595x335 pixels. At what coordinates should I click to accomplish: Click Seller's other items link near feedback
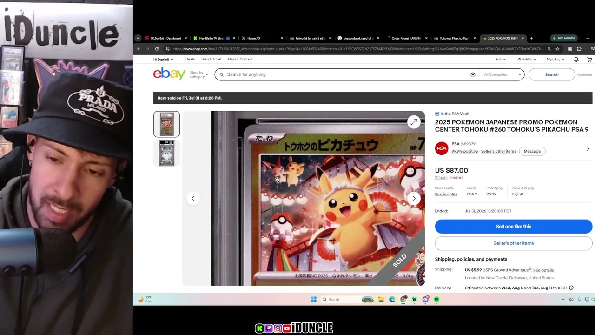pos(499,151)
